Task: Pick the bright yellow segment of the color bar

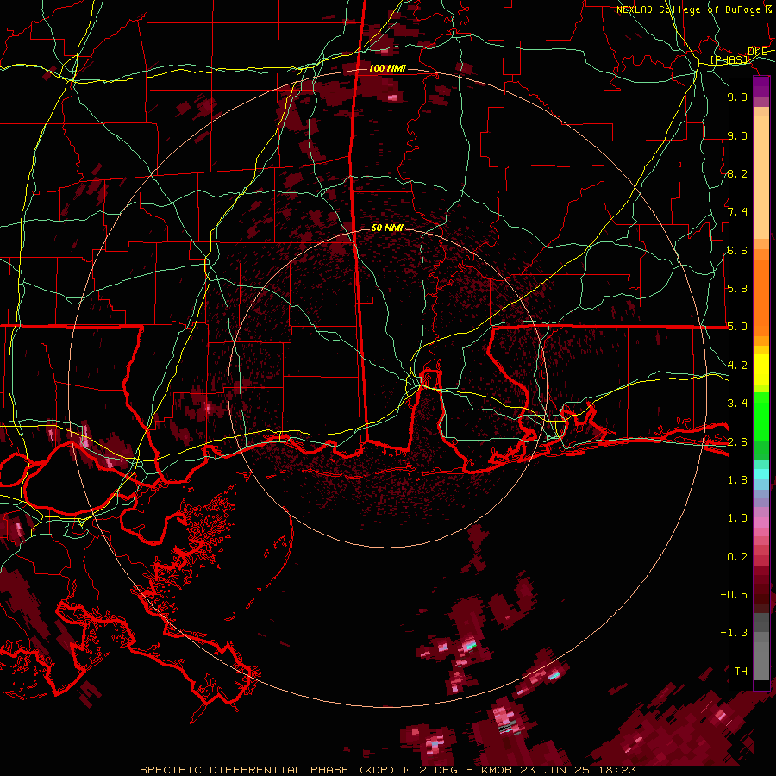Action: [761, 369]
